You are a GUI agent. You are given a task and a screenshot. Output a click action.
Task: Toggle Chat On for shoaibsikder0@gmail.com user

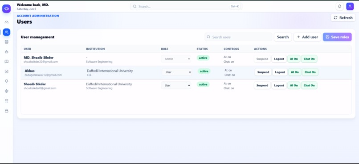[309, 85]
